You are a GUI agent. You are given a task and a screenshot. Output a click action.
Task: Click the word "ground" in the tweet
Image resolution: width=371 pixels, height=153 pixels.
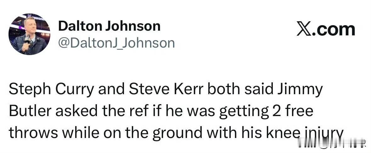tap(177, 133)
